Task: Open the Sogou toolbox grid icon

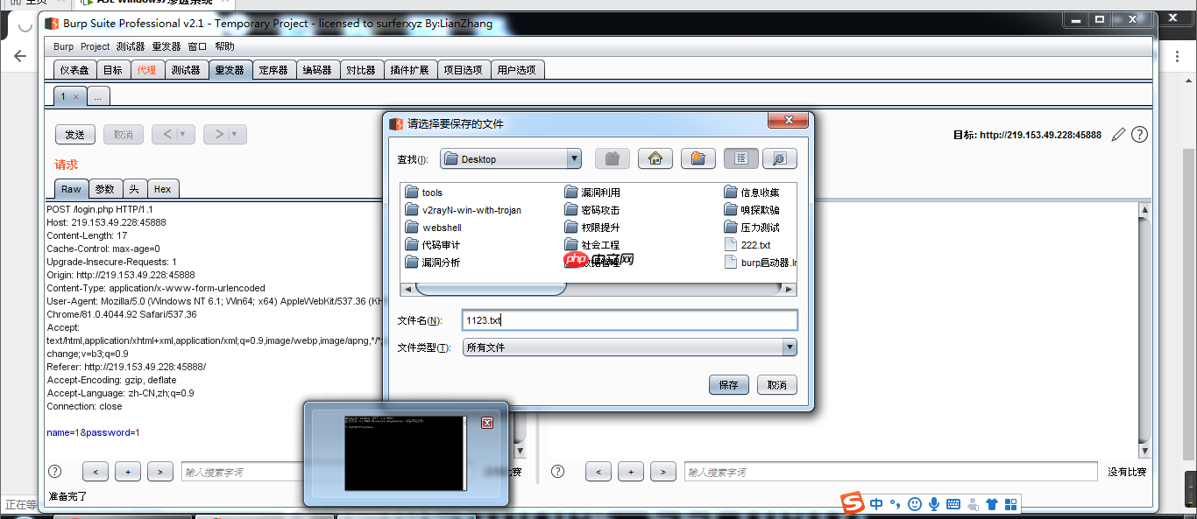Action: (1010, 504)
